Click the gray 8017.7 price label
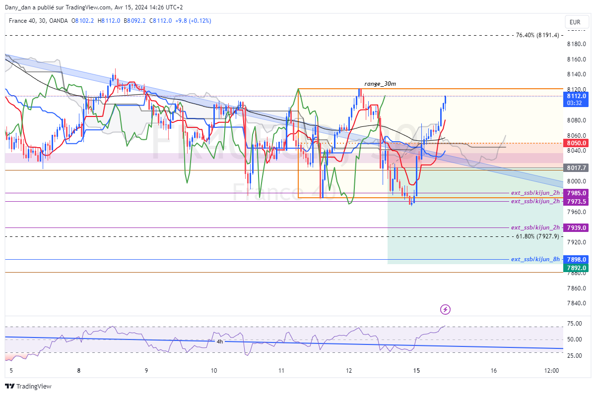The height and width of the screenshot is (395, 596). tap(576, 168)
